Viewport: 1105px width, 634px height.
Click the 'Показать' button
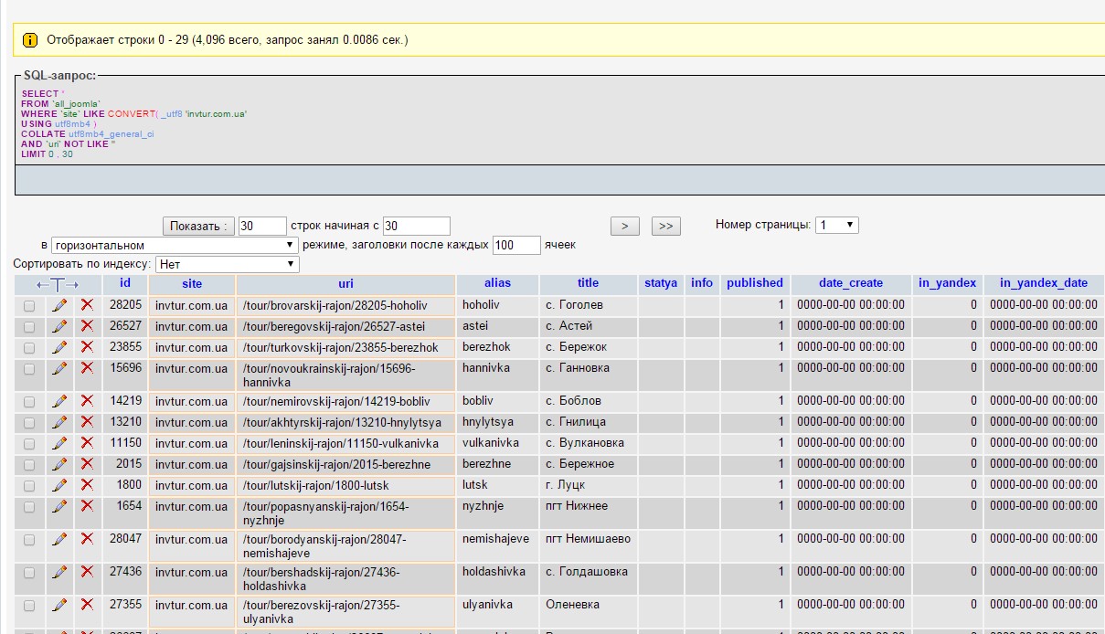coord(198,226)
